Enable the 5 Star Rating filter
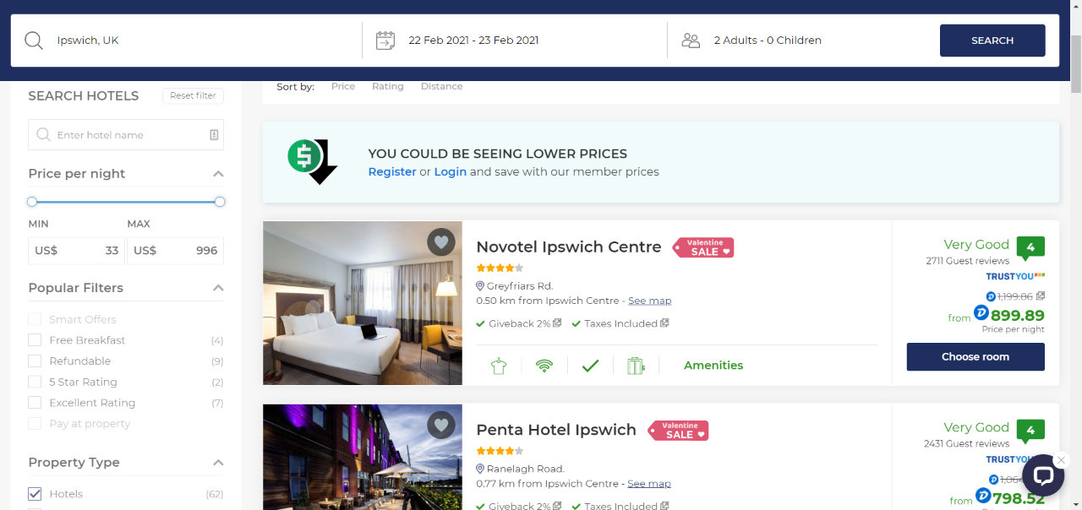The width and height of the screenshot is (1082, 510). pos(35,382)
